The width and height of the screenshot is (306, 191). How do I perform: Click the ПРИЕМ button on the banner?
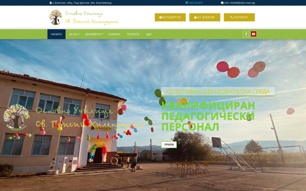pyautogui.click(x=169, y=145)
